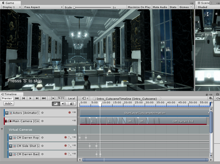Click the 9:21 time field

tap(61, 98)
